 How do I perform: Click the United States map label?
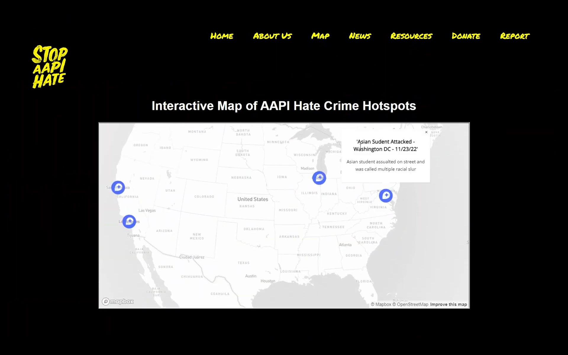[x=253, y=199]
